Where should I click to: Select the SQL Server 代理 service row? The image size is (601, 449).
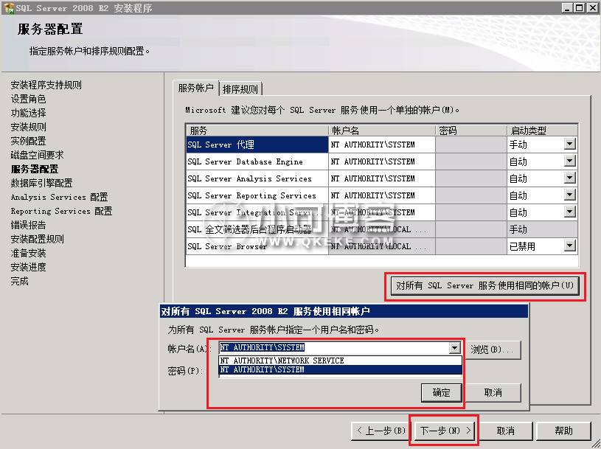click(x=257, y=145)
